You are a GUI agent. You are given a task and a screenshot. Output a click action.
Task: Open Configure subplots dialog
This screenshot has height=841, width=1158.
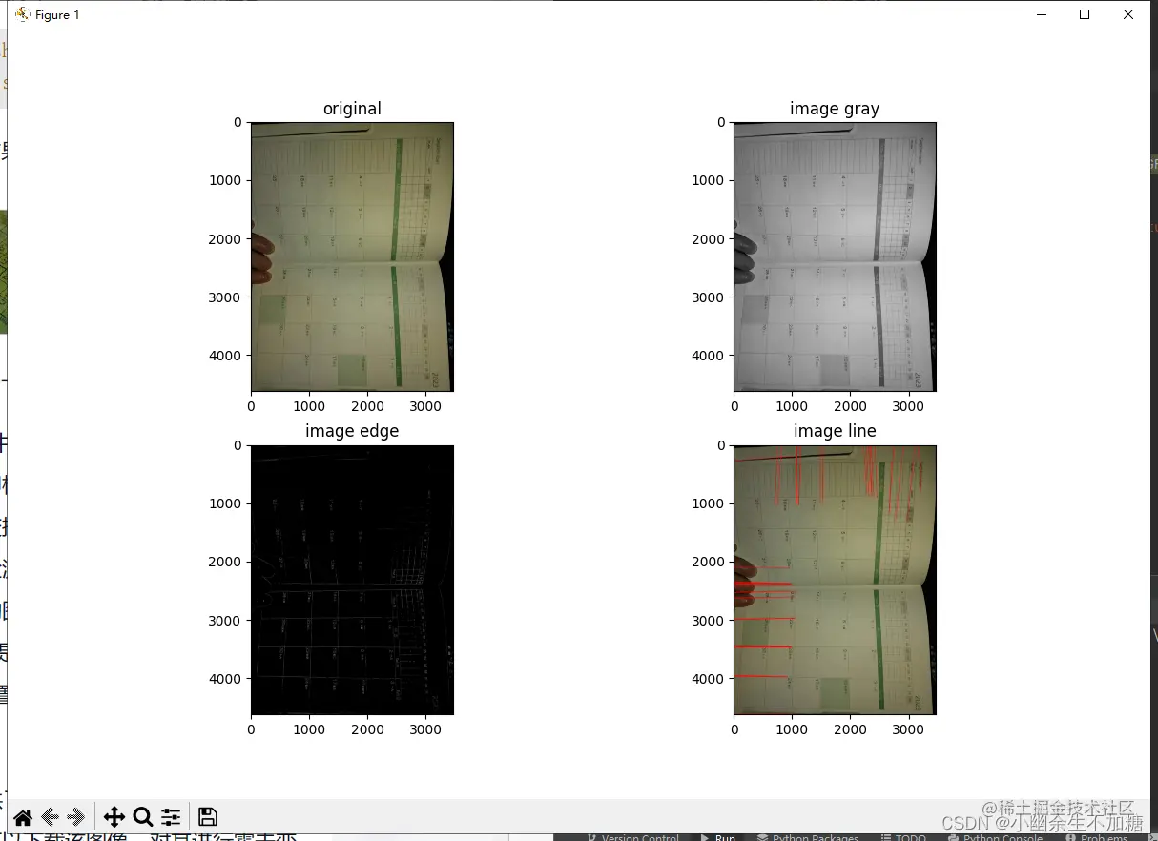coord(171,817)
